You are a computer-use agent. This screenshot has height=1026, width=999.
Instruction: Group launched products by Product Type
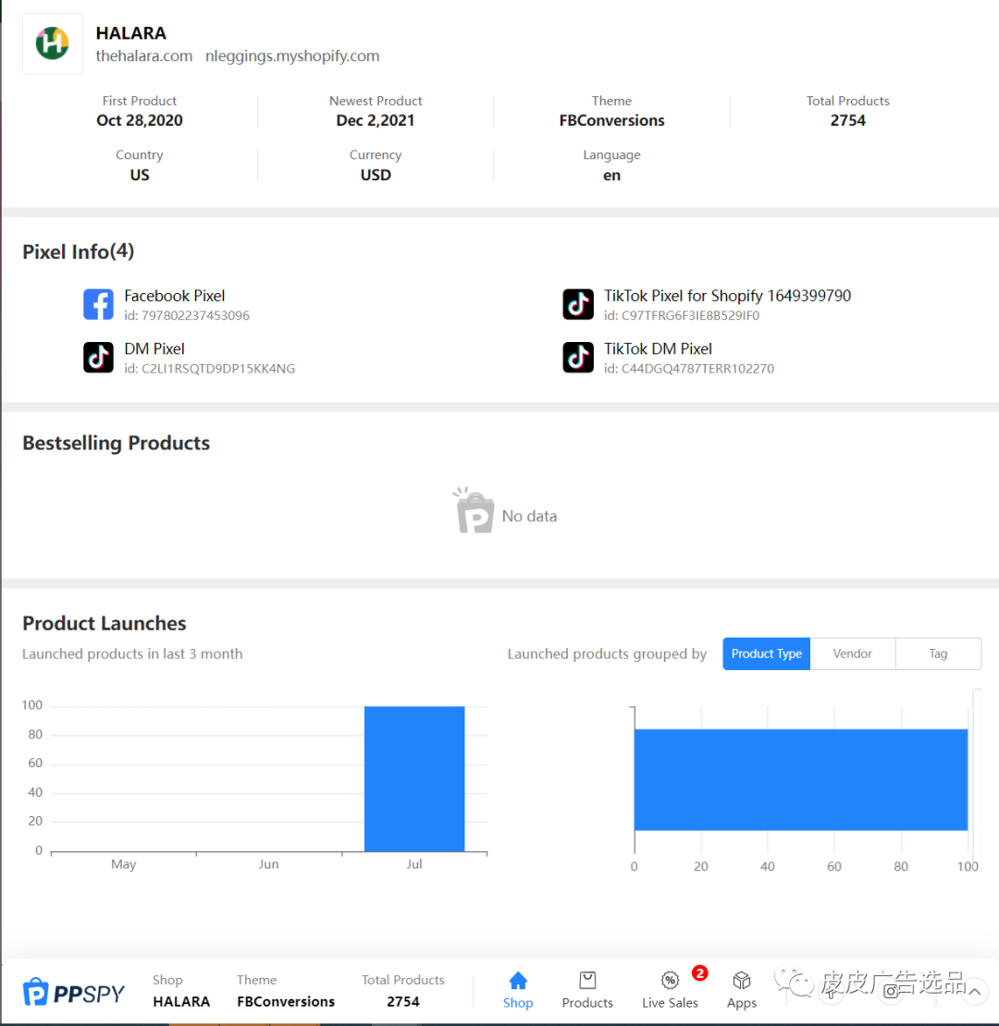pos(767,653)
